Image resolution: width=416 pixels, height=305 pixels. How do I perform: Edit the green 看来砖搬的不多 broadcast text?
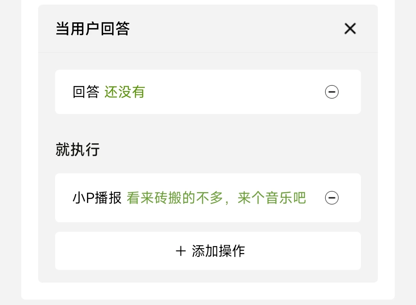174,198
